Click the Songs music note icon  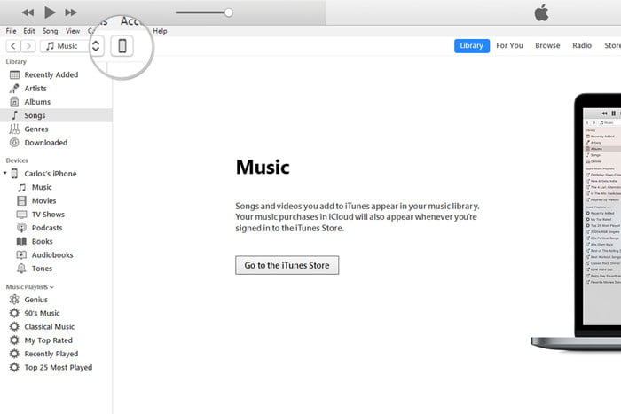tap(15, 115)
